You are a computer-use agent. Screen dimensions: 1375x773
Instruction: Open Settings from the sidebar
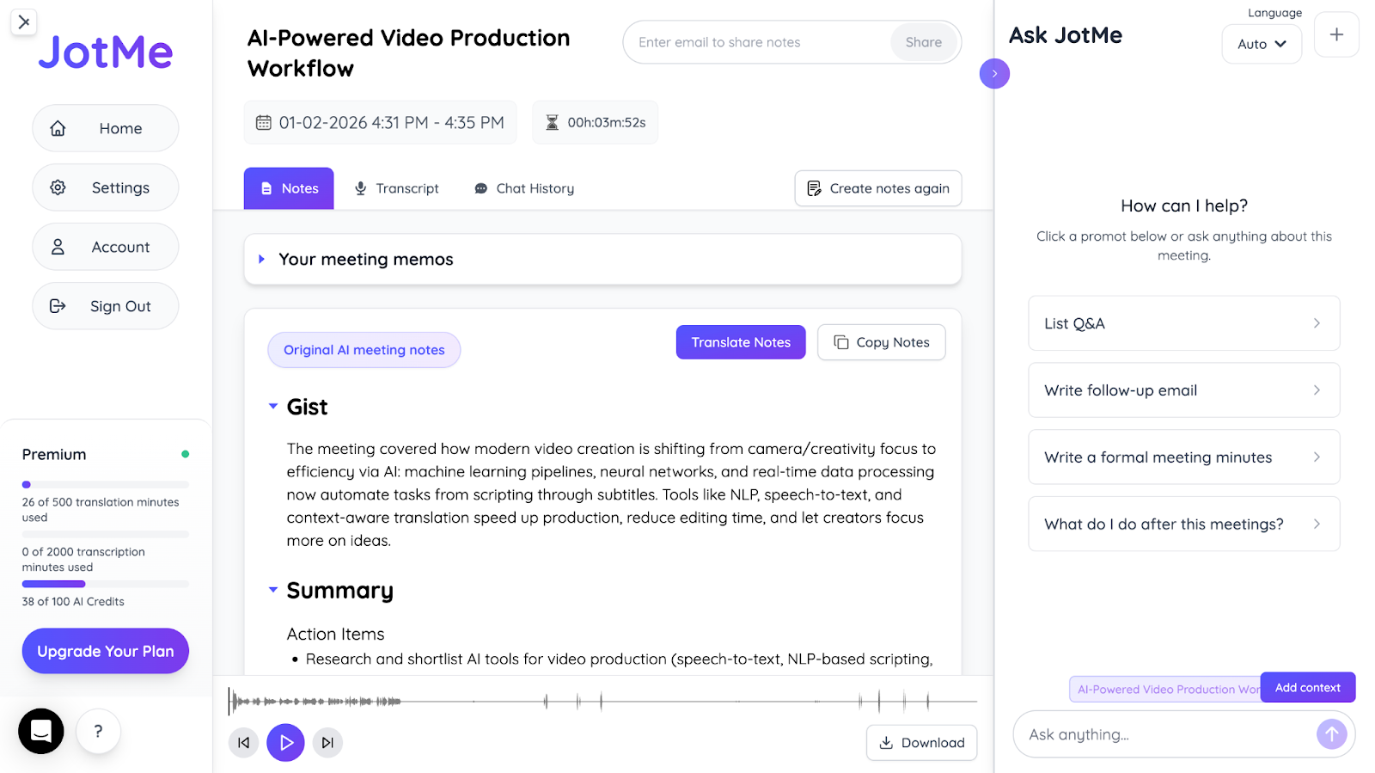106,187
